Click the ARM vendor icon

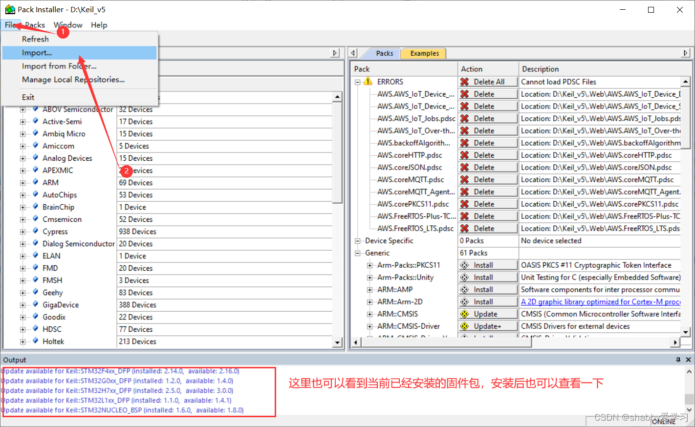click(36, 182)
